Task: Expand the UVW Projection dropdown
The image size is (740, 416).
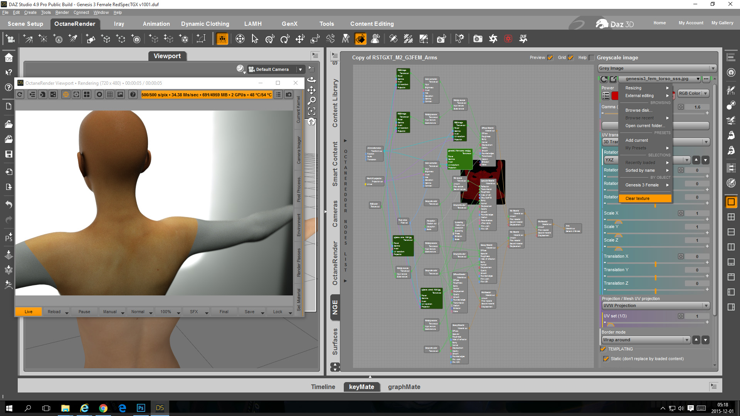Action: (x=656, y=306)
